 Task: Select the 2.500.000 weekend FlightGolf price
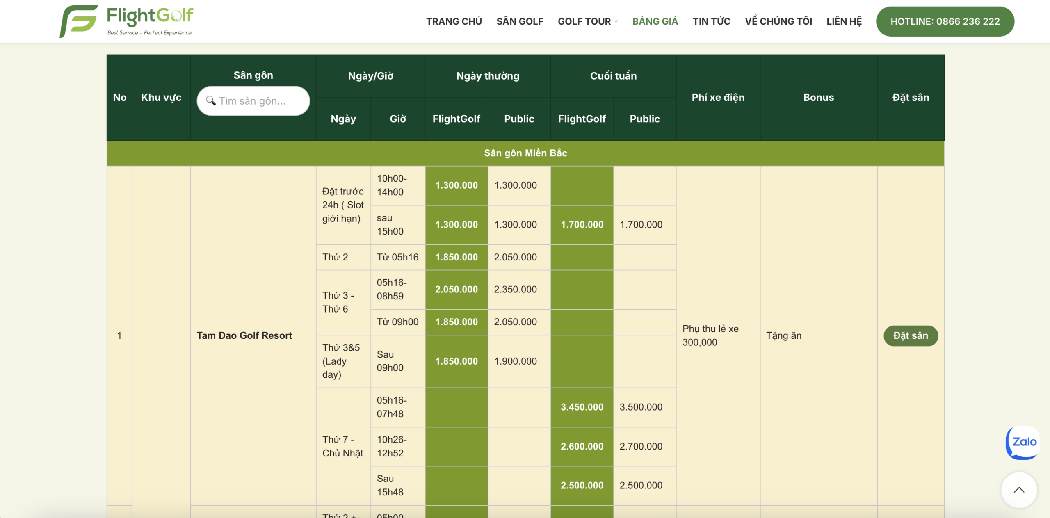tap(582, 486)
